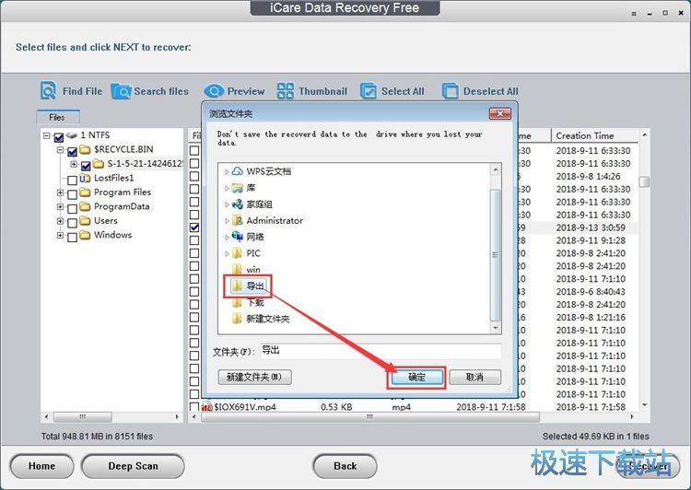Check the ProgramData checkbox

[72, 208]
